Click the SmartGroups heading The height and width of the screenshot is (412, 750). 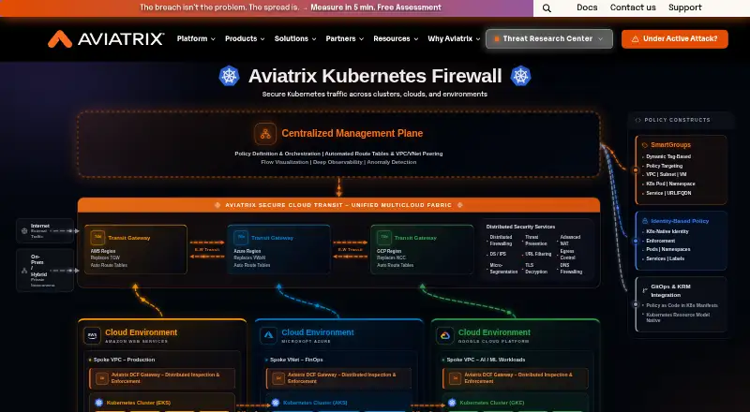click(x=670, y=145)
